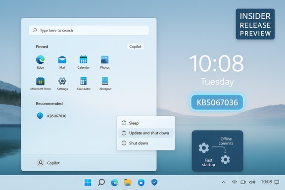Click the large 10:08 clock widget
The width and height of the screenshot is (285, 190).
pyautogui.click(x=216, y=63)
